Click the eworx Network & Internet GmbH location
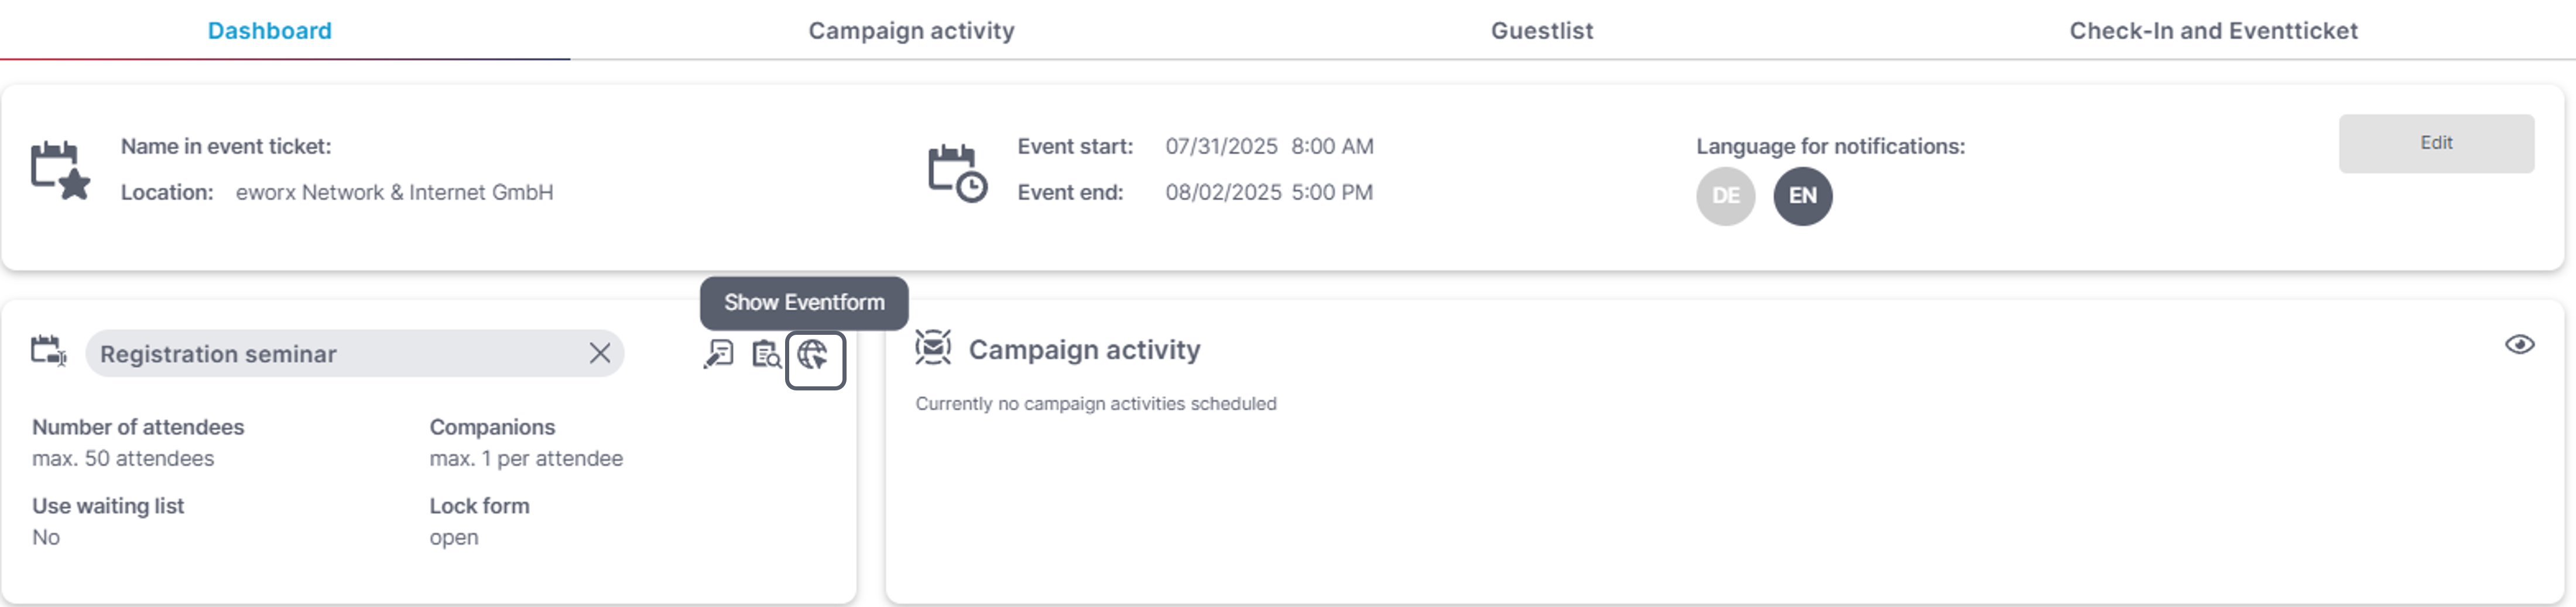Viewport: 2576px width, 607px height. [x=394, y=192]
